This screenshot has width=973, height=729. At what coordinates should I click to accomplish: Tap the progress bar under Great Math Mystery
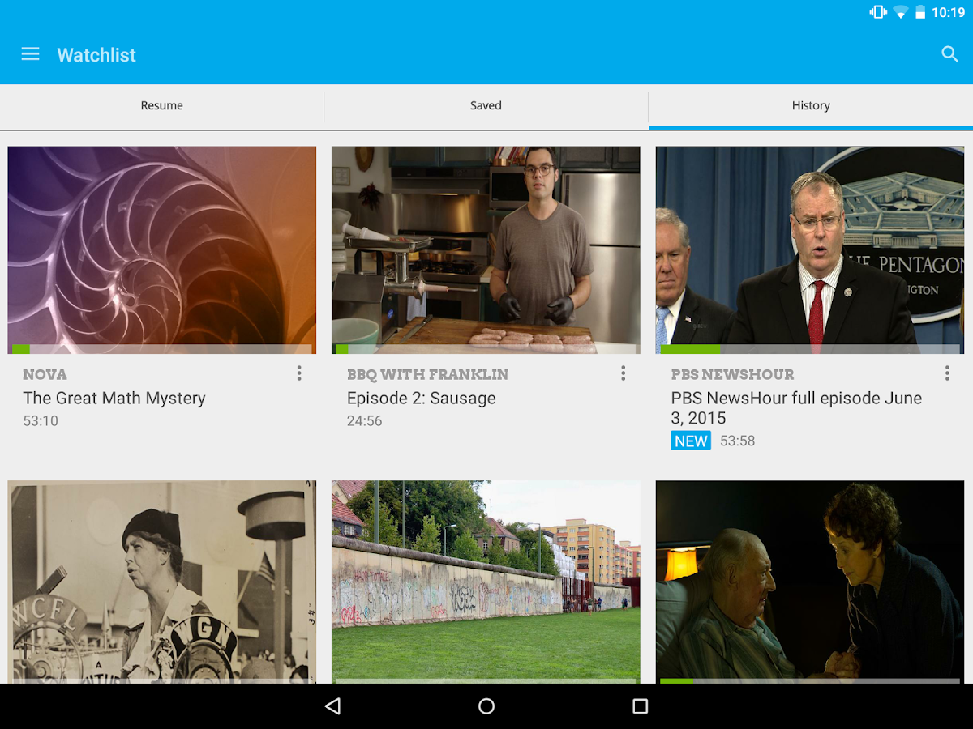tap(161, 348)
